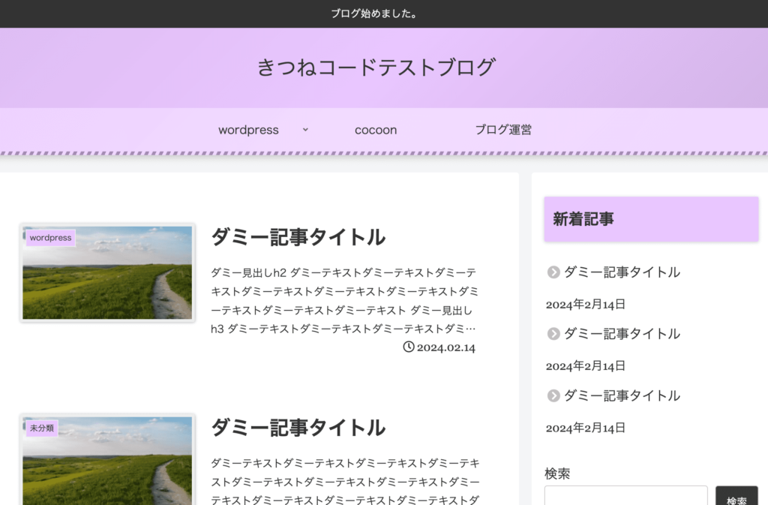
Task: Go to the cocoon menu item
Action: click(x=376, y=130)
